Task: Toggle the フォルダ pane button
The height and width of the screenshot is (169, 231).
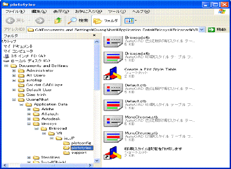Action: [106, 21]
